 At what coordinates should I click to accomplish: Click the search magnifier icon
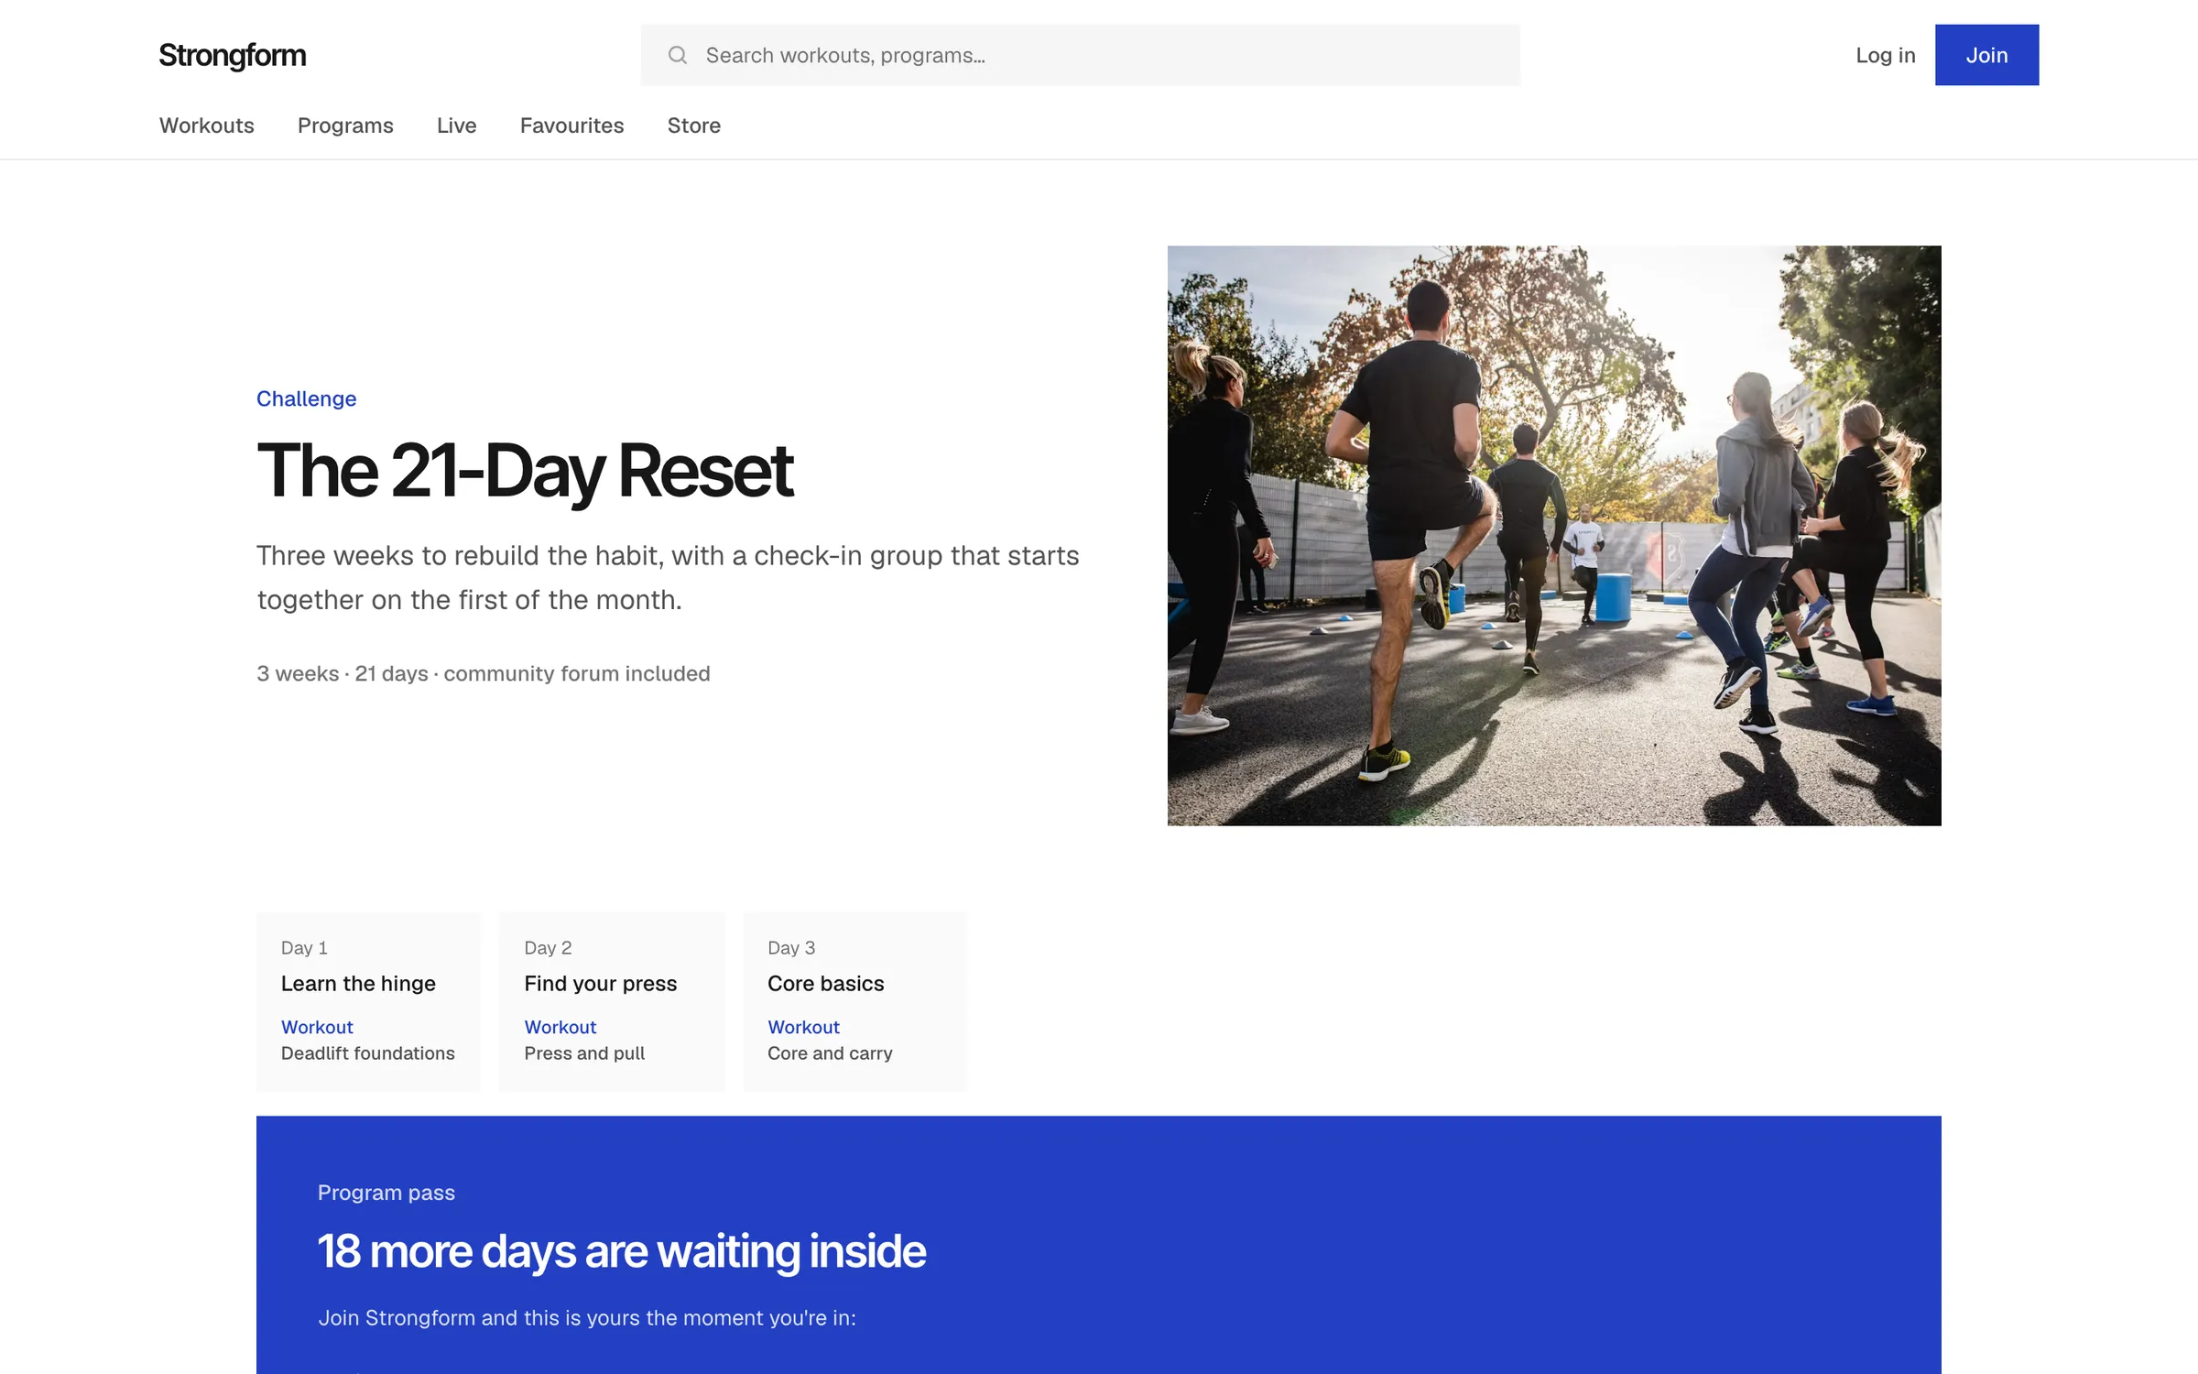(x=678, y=55)
